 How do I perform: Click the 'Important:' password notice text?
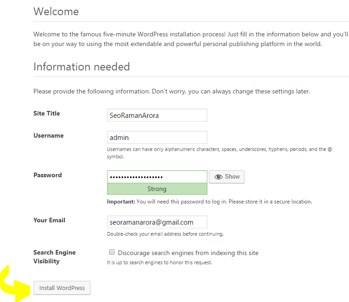point(209,202)
